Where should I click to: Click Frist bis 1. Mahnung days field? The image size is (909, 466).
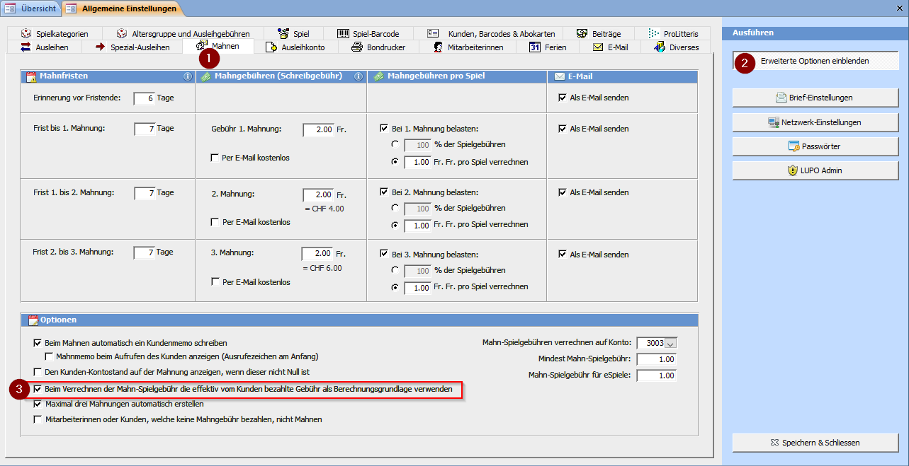tap(144, 129)
